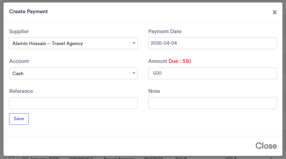Click the Note label
This screenshot has width=286, height=159.
pos(154,91)
